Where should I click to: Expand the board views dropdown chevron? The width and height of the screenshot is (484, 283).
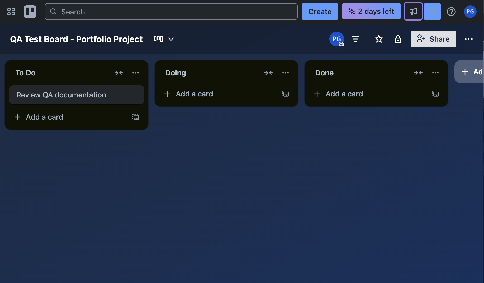tap(171, 39)
